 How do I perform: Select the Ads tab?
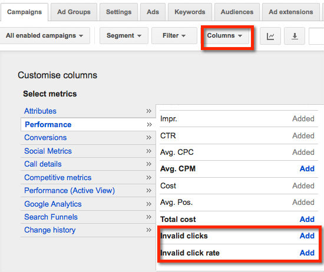click(153, 12)
